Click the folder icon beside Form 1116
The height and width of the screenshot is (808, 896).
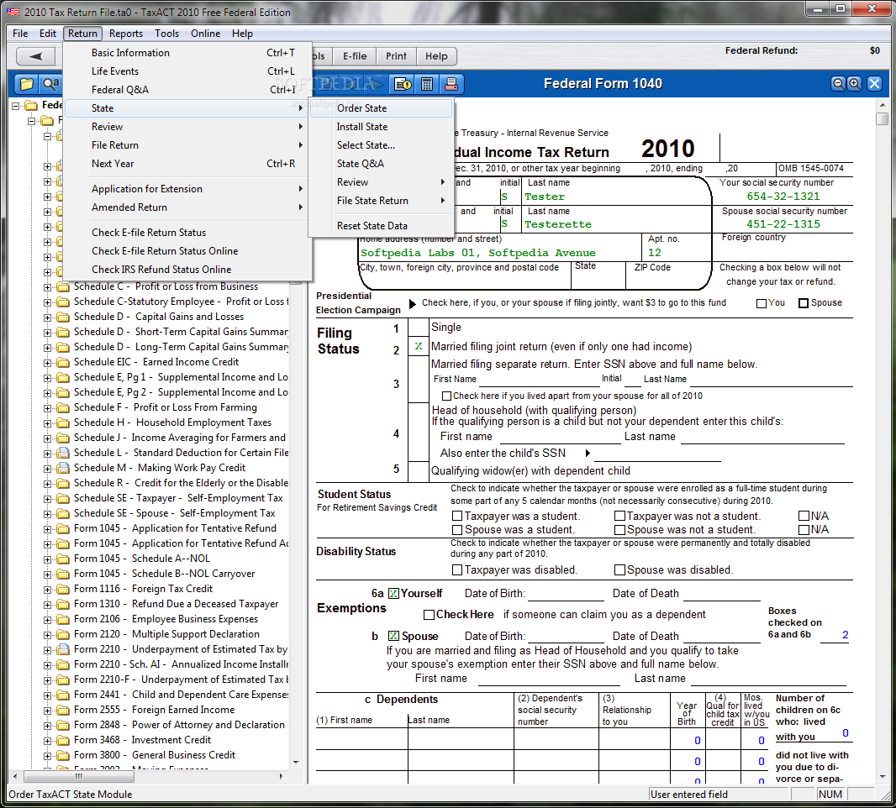click(63, 589)
